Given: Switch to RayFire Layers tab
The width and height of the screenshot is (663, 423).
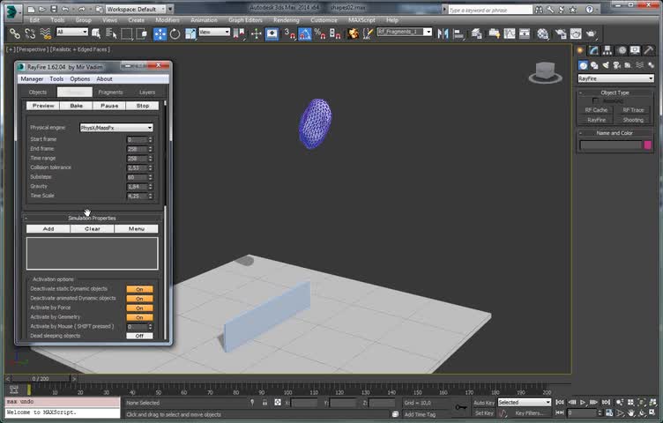Looking at the screenshot, I should coord(146,93).
